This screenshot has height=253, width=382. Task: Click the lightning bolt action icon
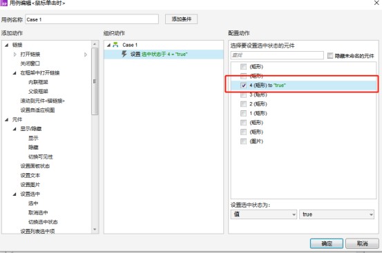click(x=124, y=54)
